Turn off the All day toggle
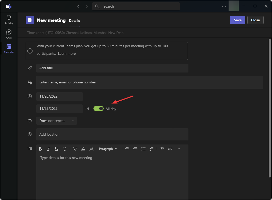Viewport: 272px width, 200px height. (x=99, y=108)
